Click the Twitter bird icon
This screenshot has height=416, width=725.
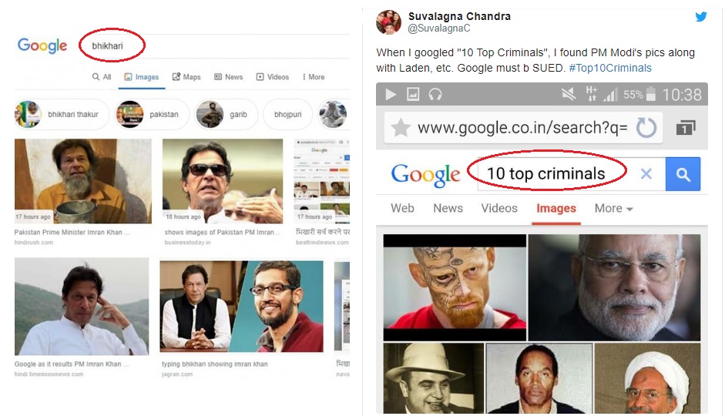[701, 16]
